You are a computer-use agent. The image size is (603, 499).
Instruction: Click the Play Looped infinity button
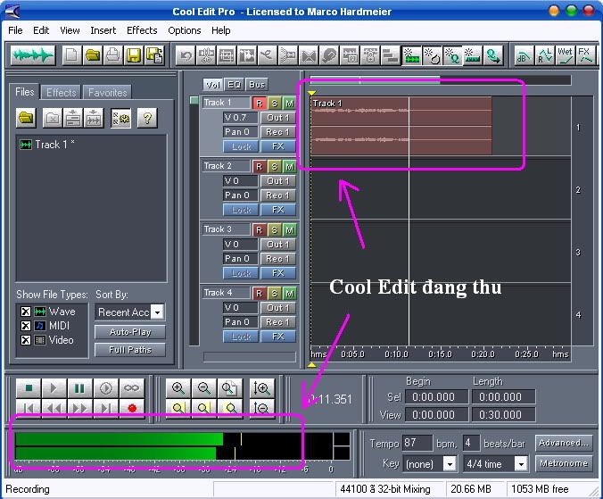131,387
